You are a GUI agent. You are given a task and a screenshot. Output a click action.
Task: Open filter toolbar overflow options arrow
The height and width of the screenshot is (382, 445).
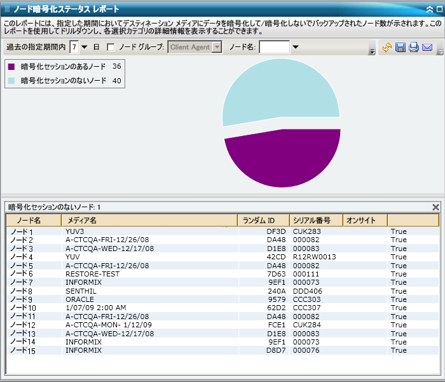(371, 51)
